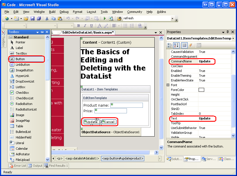237x176 pixels.
Task: Switch Properties to Categorized view icon
Action: tap(170, 45)
